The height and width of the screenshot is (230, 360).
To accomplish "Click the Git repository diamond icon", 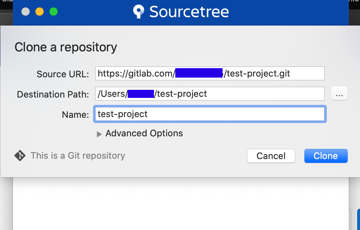I will pos(20,156).
